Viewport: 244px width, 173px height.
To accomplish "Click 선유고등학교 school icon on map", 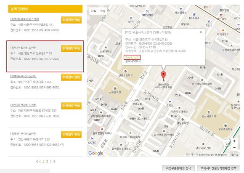I will tap(125, 72).
